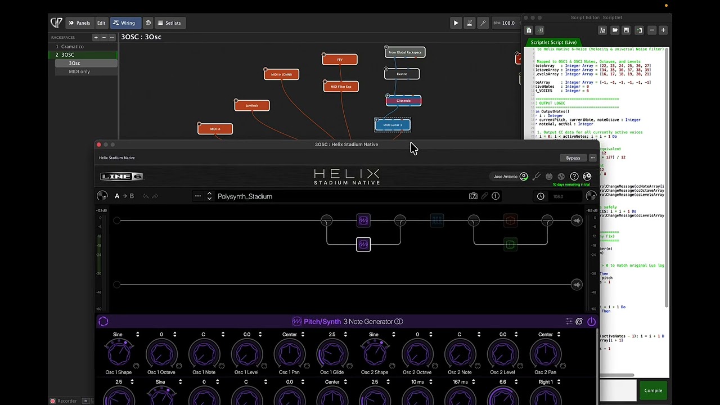720x405 pixels.
Task: Toggle the metronome icon
Action: [470, 23]
